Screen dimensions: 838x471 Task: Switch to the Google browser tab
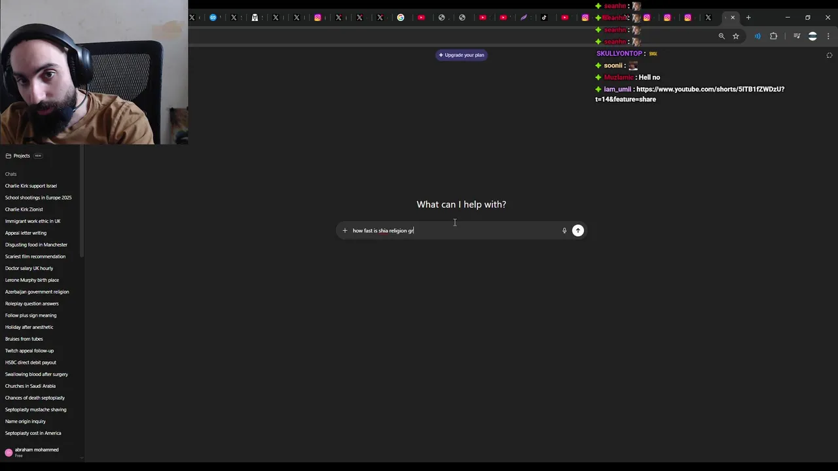pyautogui.click(x=401, y=18)
